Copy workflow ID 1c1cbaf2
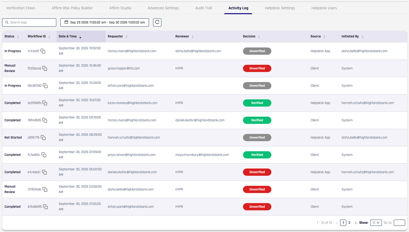Viewport: 409px width, 232px height. tap(43, 51)
